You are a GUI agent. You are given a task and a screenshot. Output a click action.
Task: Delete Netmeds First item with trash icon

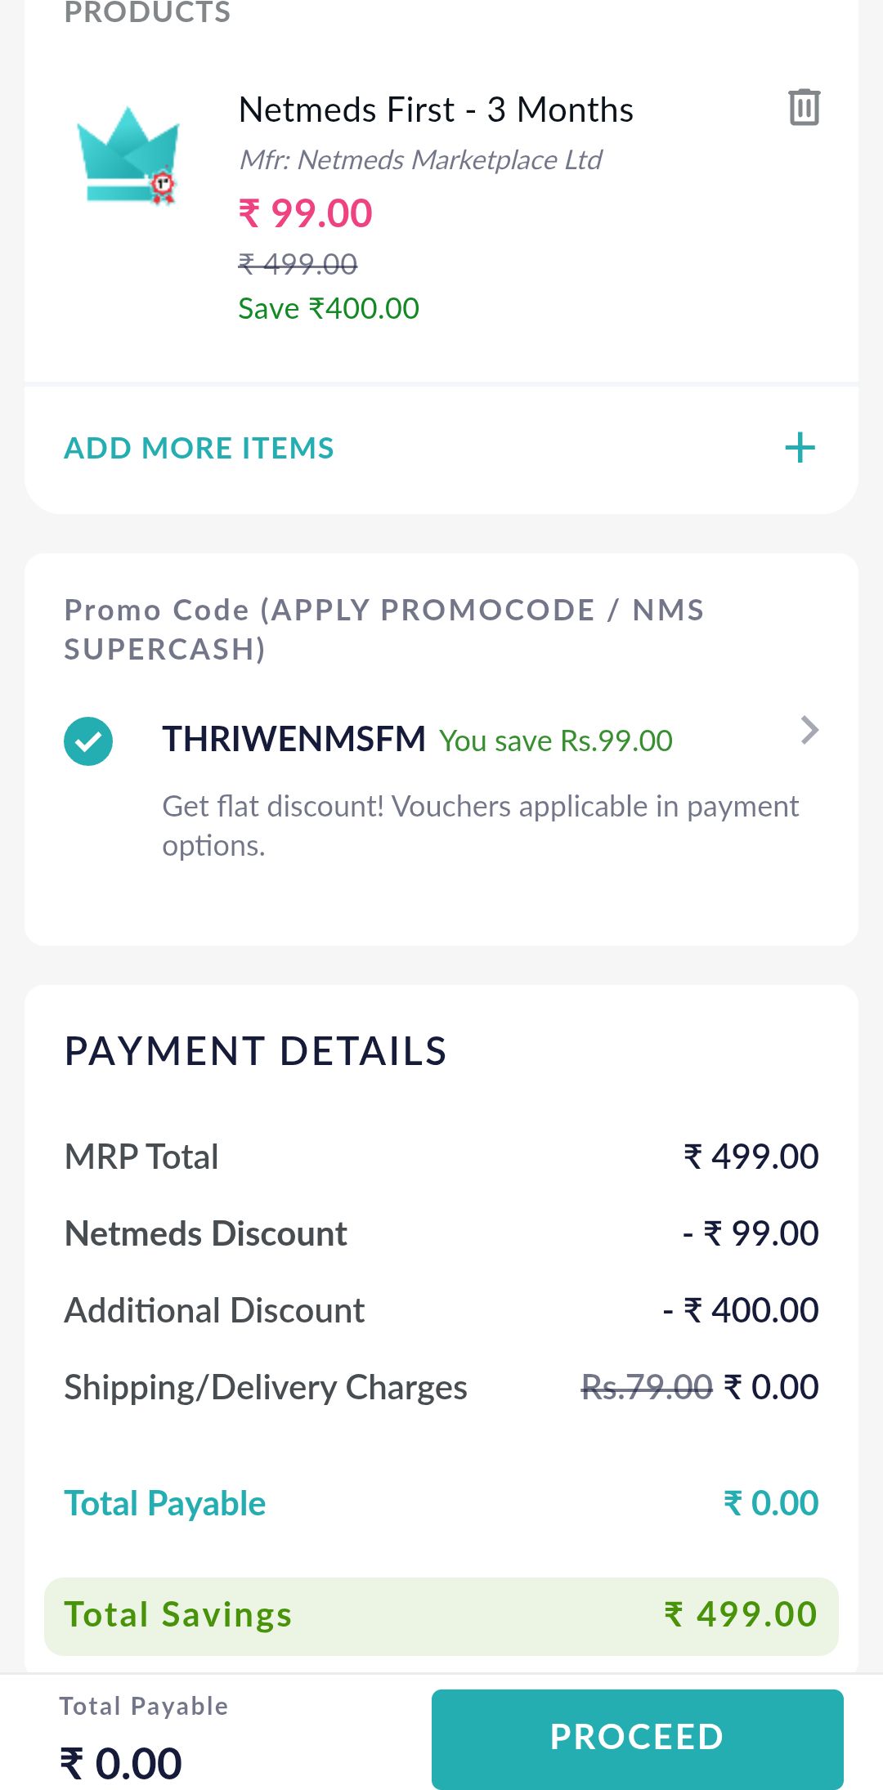pyautogui.click(x=804, y=107)
